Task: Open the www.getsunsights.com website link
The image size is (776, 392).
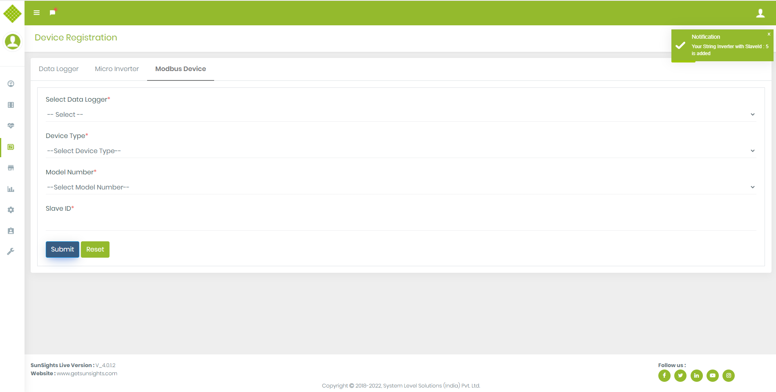Action: pyautogui.click(x=87, y=374)
